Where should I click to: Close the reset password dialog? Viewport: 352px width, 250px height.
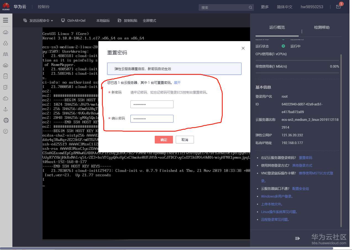pyautogui.click(x=243, y=48)
